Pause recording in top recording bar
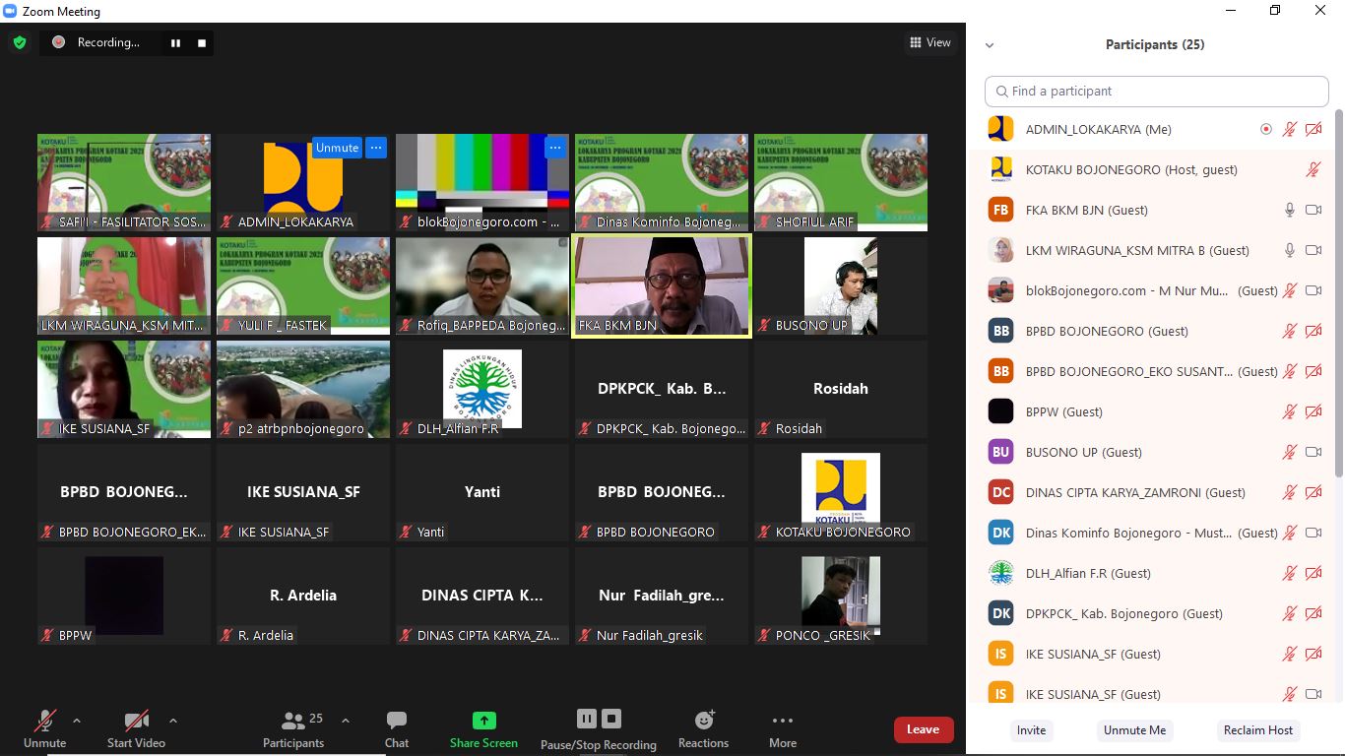This screenshot has height=756, width=1345. click(x=175, y=42)
